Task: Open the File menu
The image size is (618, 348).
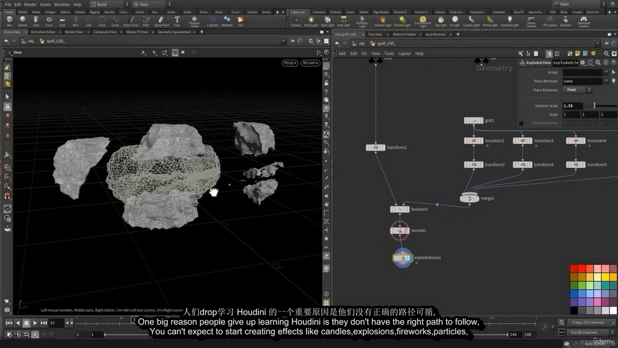Action: 8,4
